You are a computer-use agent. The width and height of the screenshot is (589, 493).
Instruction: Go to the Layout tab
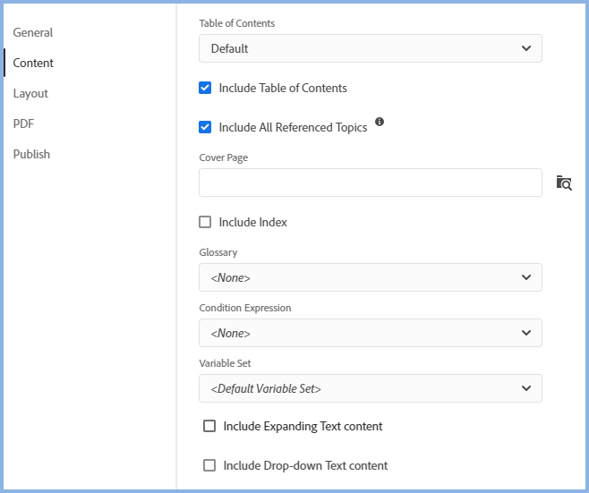point(30,93)
